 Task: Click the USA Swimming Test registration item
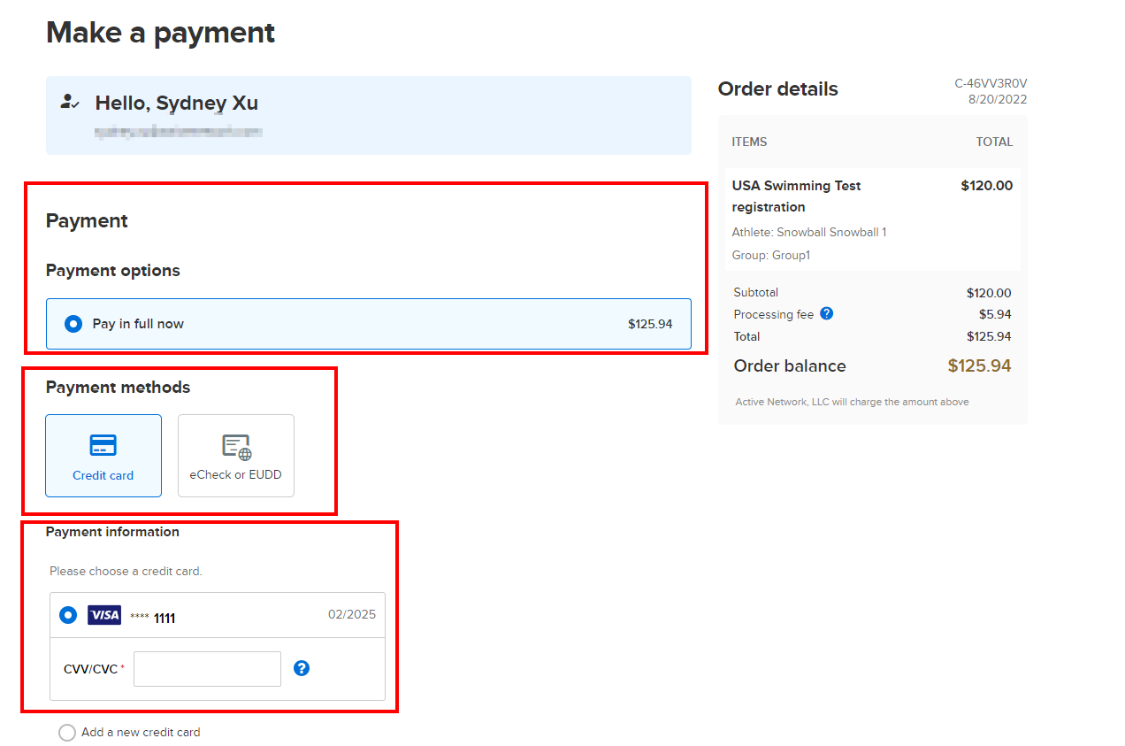click(x=796, y=196)
